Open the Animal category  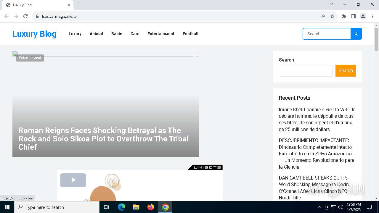coord(96,34)
